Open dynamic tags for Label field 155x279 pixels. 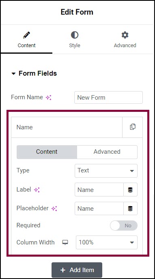click(x=130, y=190)
